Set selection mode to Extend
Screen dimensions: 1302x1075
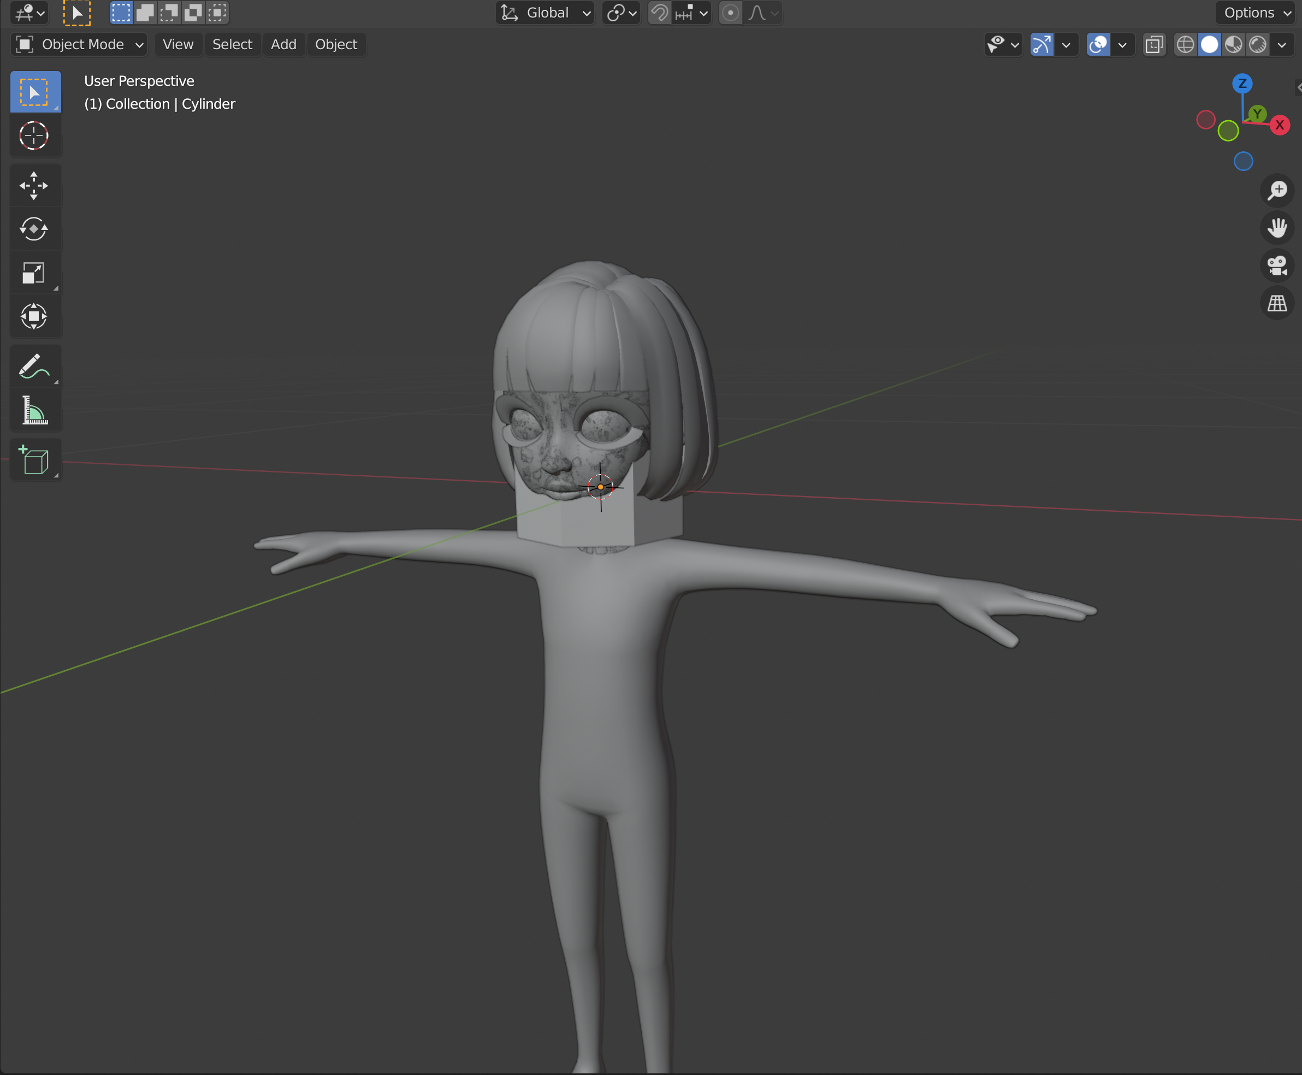tap(145, 13)
